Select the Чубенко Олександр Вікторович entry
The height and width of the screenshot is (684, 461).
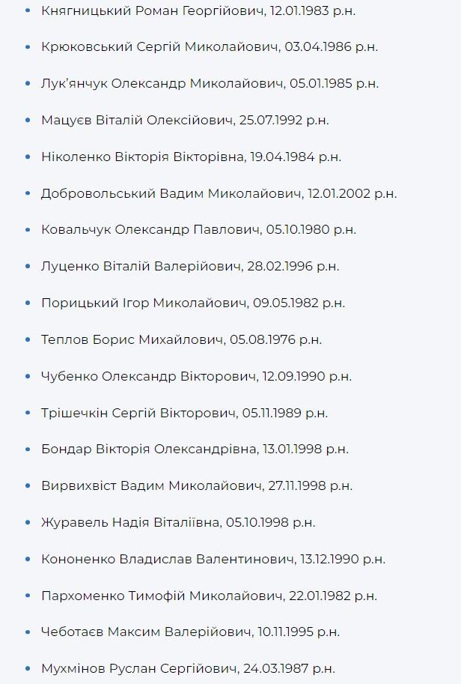(x=196, y=376)
